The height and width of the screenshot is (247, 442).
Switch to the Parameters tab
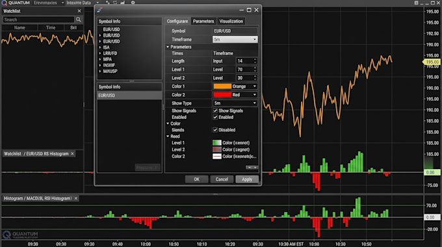tap(203, 21)
